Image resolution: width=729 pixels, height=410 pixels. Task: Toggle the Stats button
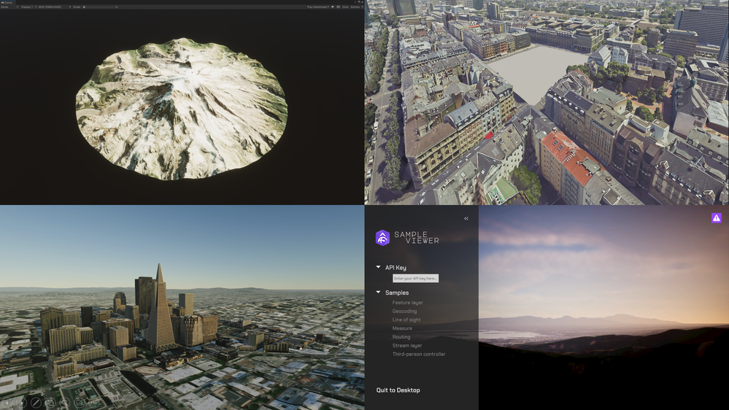point(345,7)
